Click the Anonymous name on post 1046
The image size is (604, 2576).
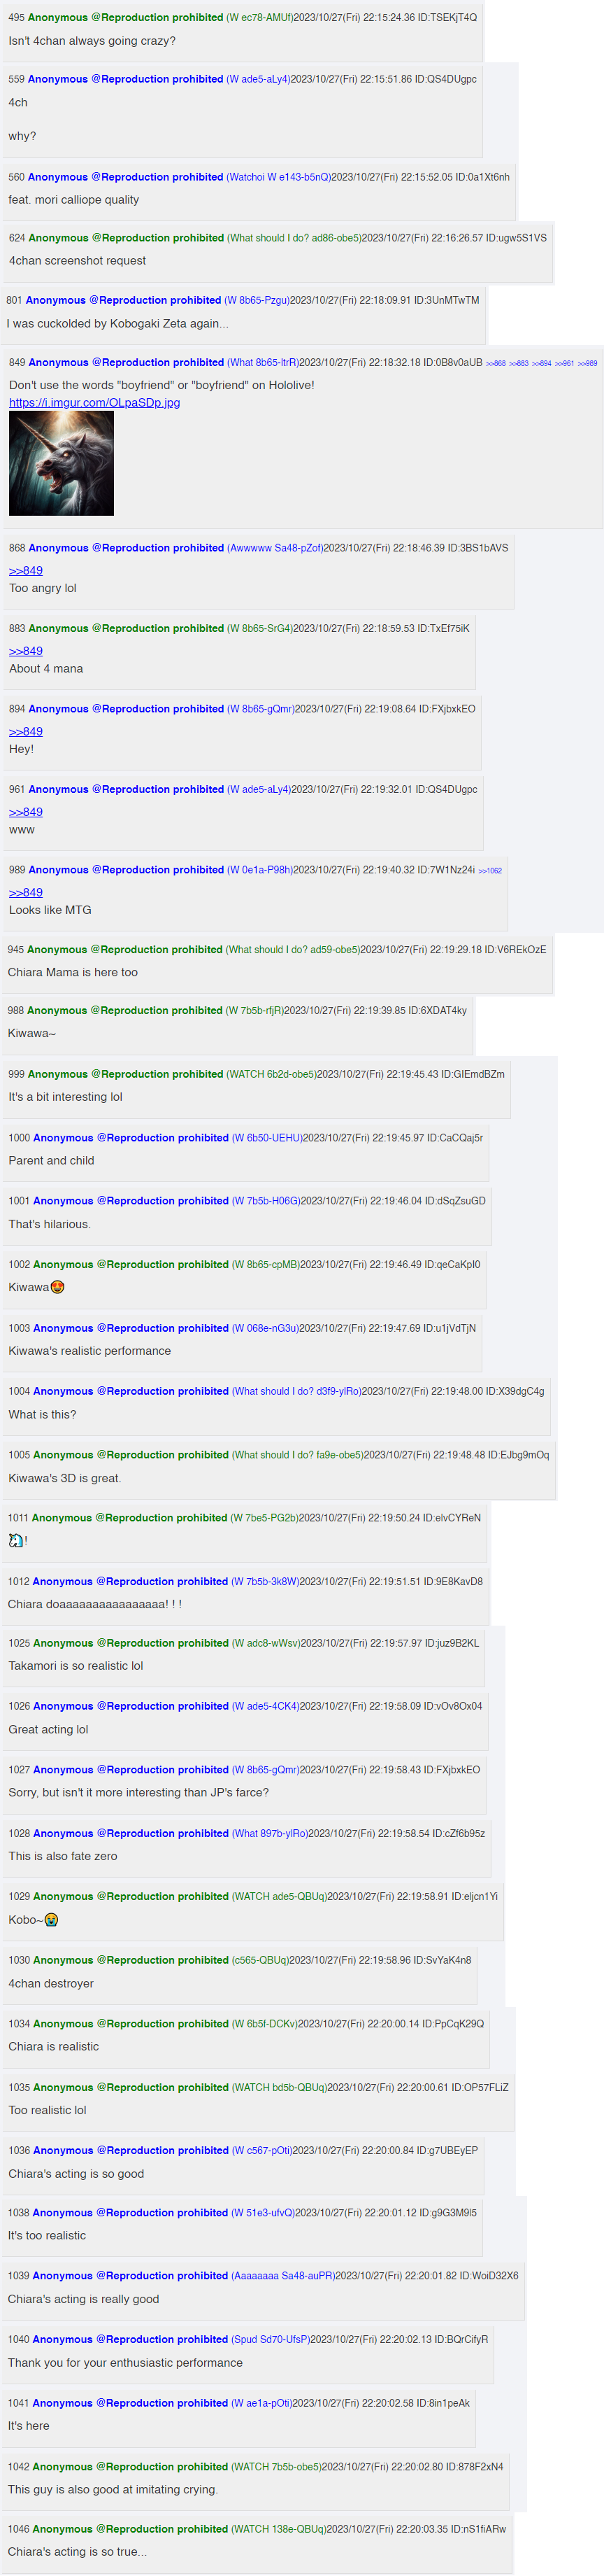tap(62, 2528)
